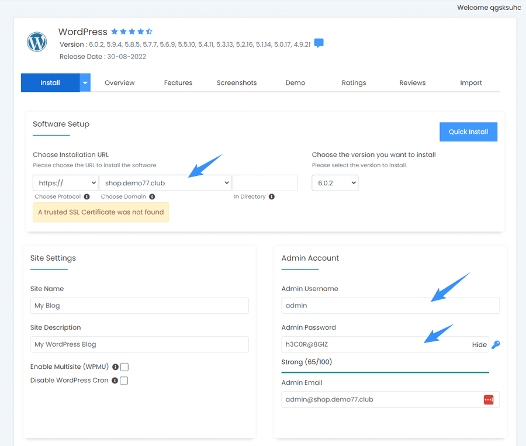This screenshot has width=526, height=446.
Task: Switch to the Features tab
Action: (x=178, y=82)
